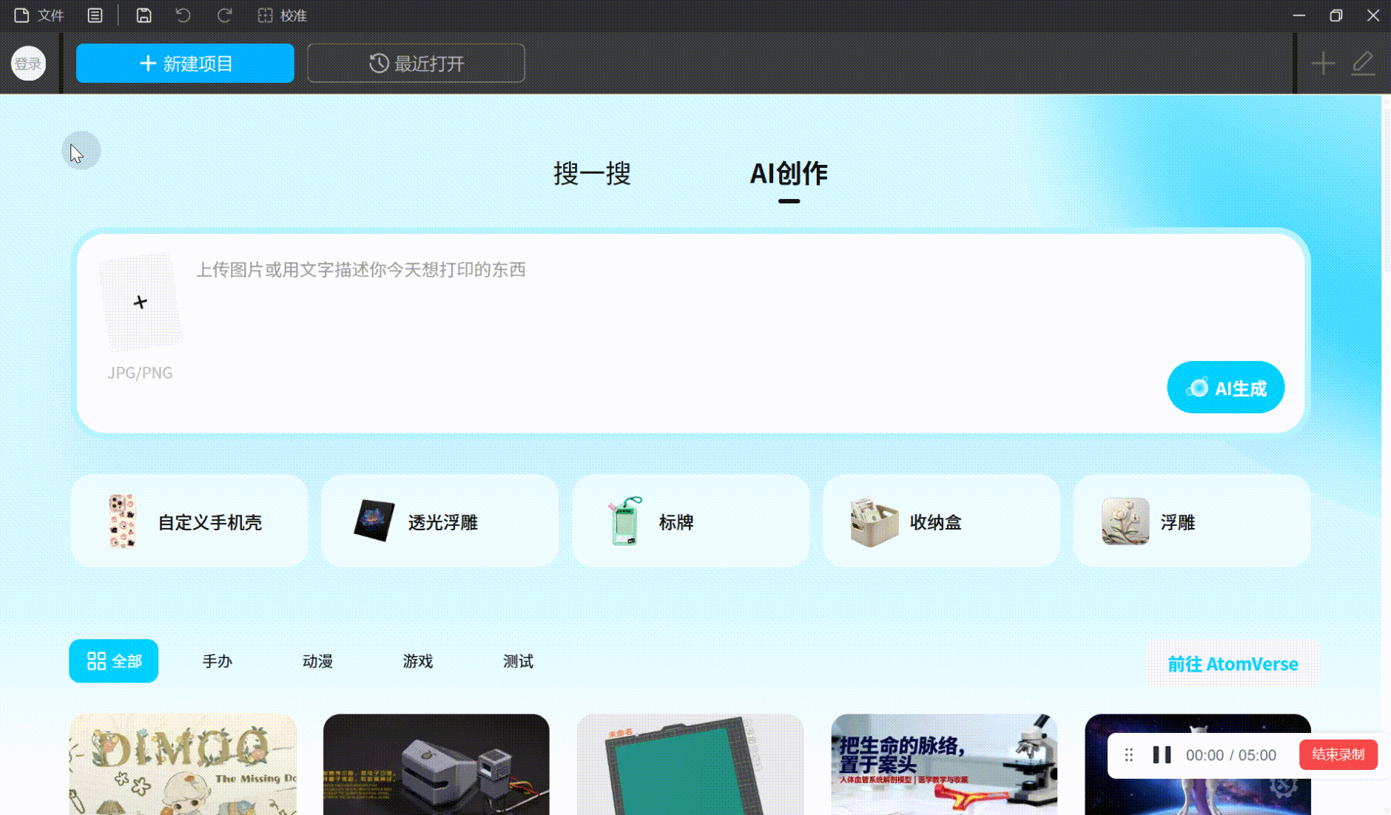Select the 全部 category filter
The width and height of the screenshot is (1391, 815).
(113, 661)
